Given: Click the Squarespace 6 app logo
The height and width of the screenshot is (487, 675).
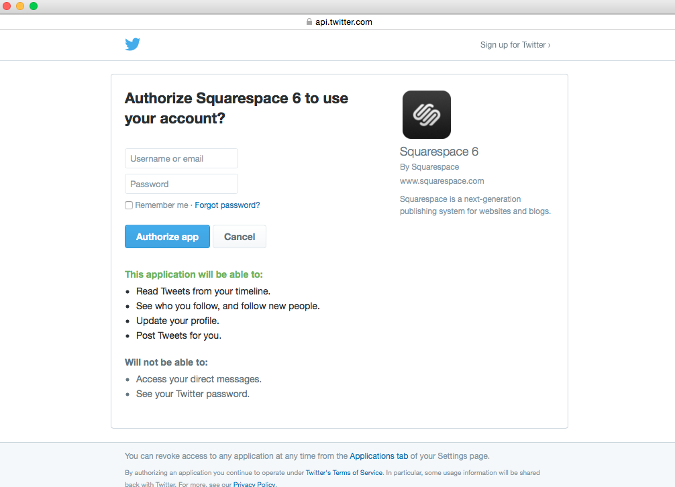Looking at the screenshot, I should pos(427,115).
